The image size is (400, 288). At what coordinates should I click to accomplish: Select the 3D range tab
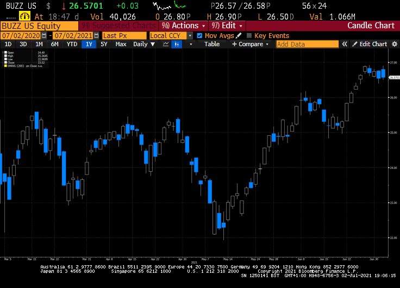[23, 44]
